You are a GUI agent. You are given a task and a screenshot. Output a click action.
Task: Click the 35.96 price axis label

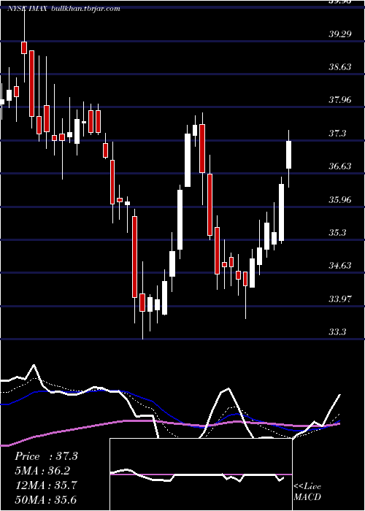pos(340,199)
